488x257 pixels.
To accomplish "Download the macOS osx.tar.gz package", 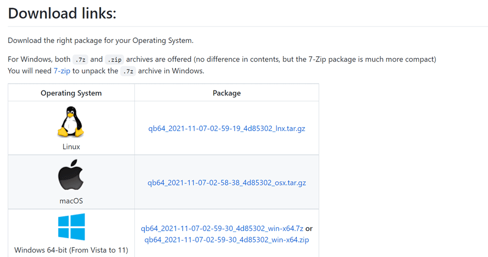I will [227, 182].
